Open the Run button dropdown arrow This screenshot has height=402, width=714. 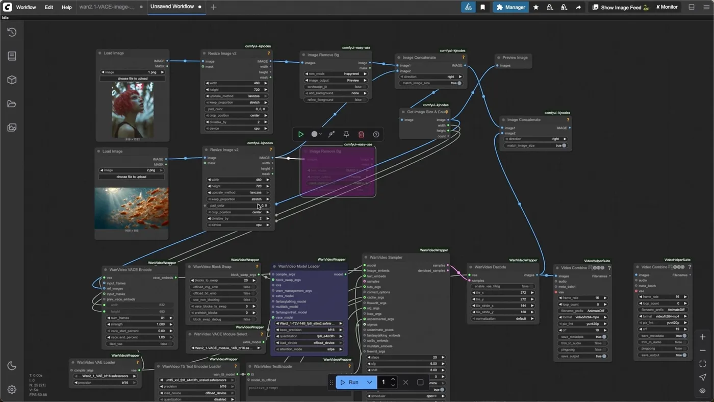[370, 382]
